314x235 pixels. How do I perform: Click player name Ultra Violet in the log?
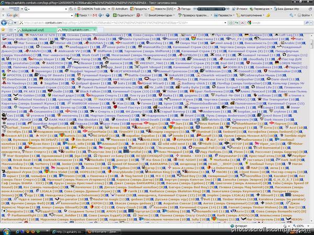57,172
